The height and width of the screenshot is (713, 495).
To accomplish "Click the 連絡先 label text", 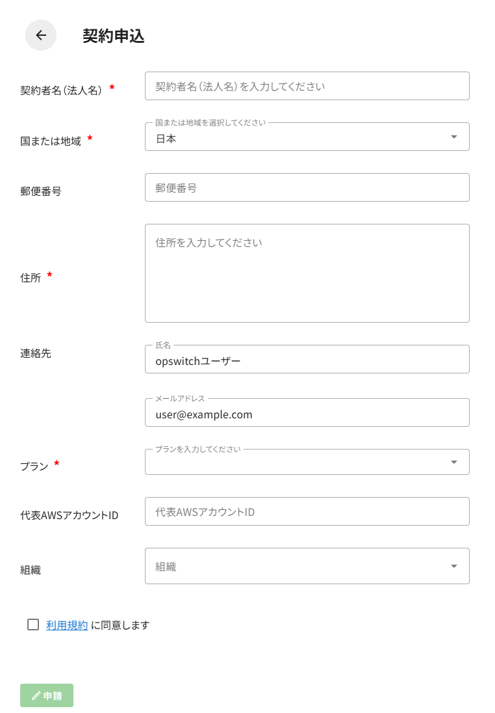I will click(x=36, y=353).
